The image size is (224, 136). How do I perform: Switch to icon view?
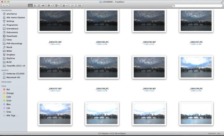click(30, 6)
